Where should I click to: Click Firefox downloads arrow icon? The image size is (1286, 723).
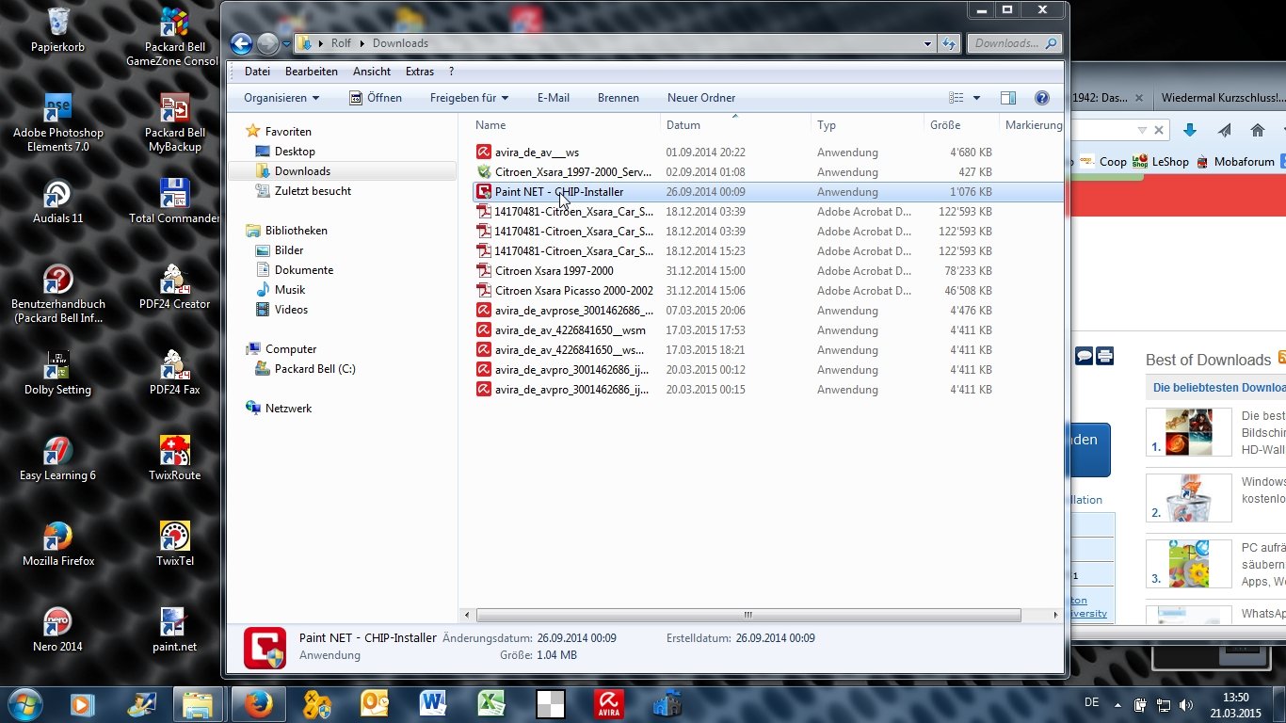point(1190,130)
